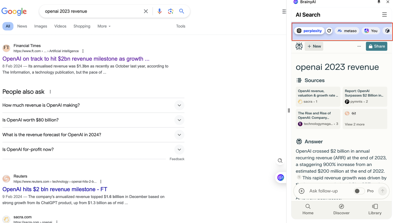Open Perplexity more options ellipsis
Image resolution: width=393 pixels, height=223 pixels.
(x=359, y=46)
